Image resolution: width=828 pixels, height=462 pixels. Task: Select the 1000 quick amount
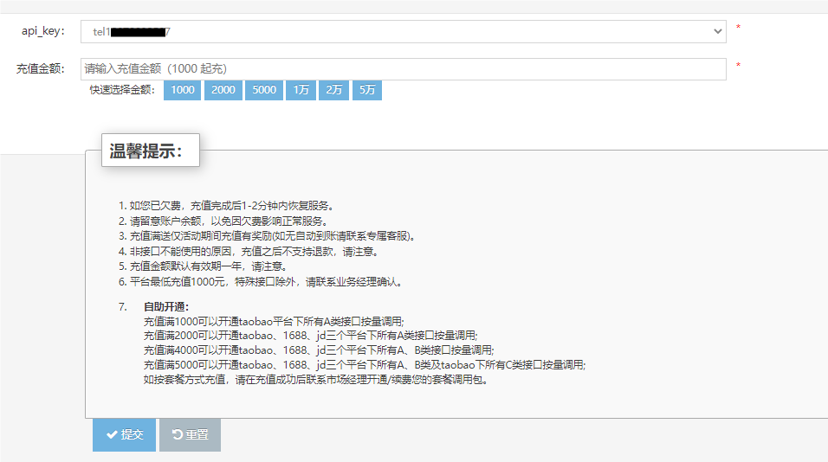[182, 90]
